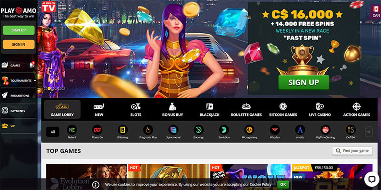Viewport: 381px width, 190px height.
Task: Click the Find your game search field
Action: (x=352, y=151)
